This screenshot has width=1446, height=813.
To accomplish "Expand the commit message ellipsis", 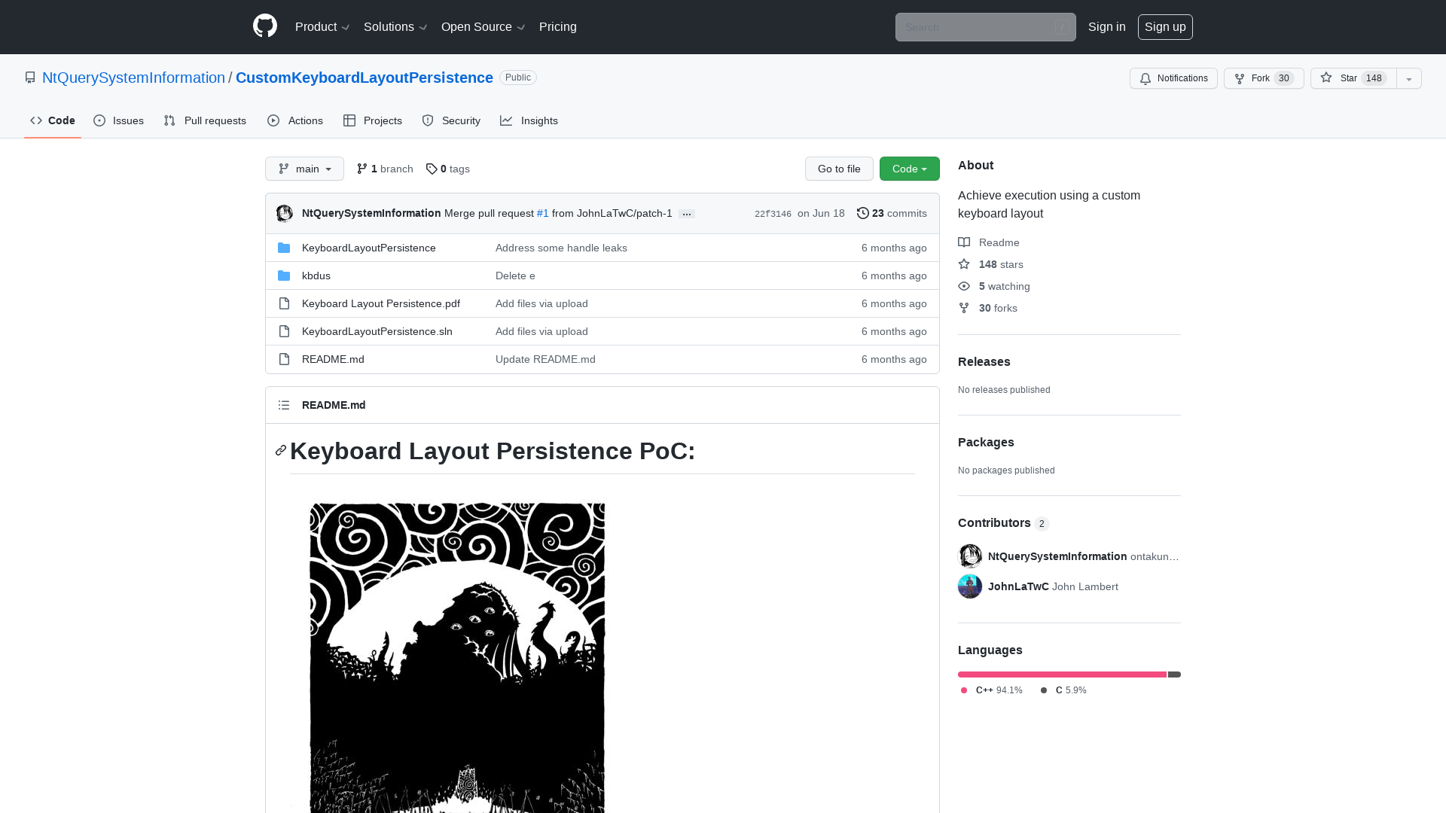I will pyautogui.click(x=687, y=214).
